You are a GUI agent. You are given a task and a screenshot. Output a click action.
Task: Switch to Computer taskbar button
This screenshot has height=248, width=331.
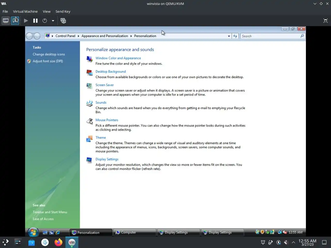point(135,233)
